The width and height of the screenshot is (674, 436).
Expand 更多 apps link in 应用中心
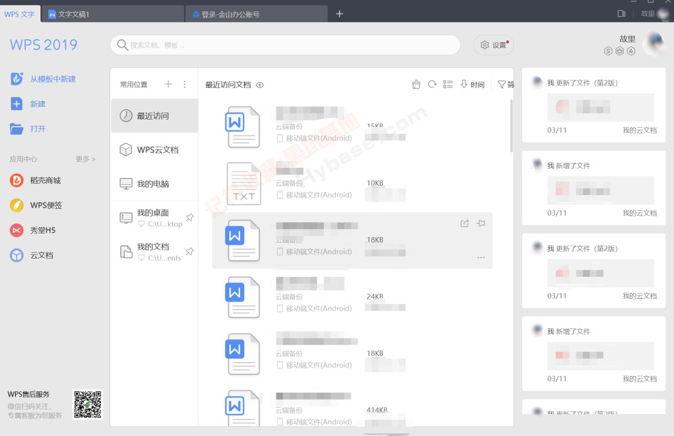coord(86,159)
